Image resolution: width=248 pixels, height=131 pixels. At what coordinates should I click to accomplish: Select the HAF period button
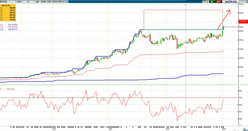[x=19, y=1]
